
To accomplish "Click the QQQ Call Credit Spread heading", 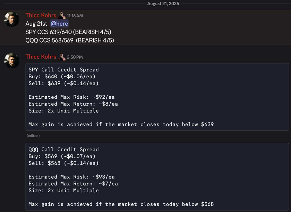I will (64, 150).
